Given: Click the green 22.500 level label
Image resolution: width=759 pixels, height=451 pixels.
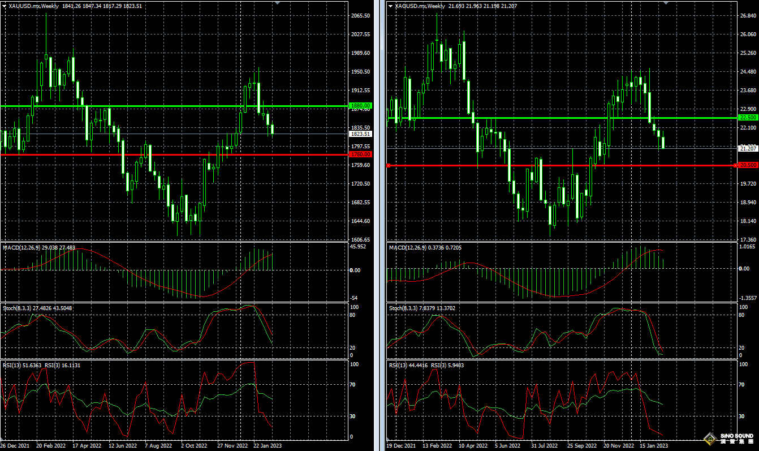Looking at the screenshot, I should click(748, 118).
